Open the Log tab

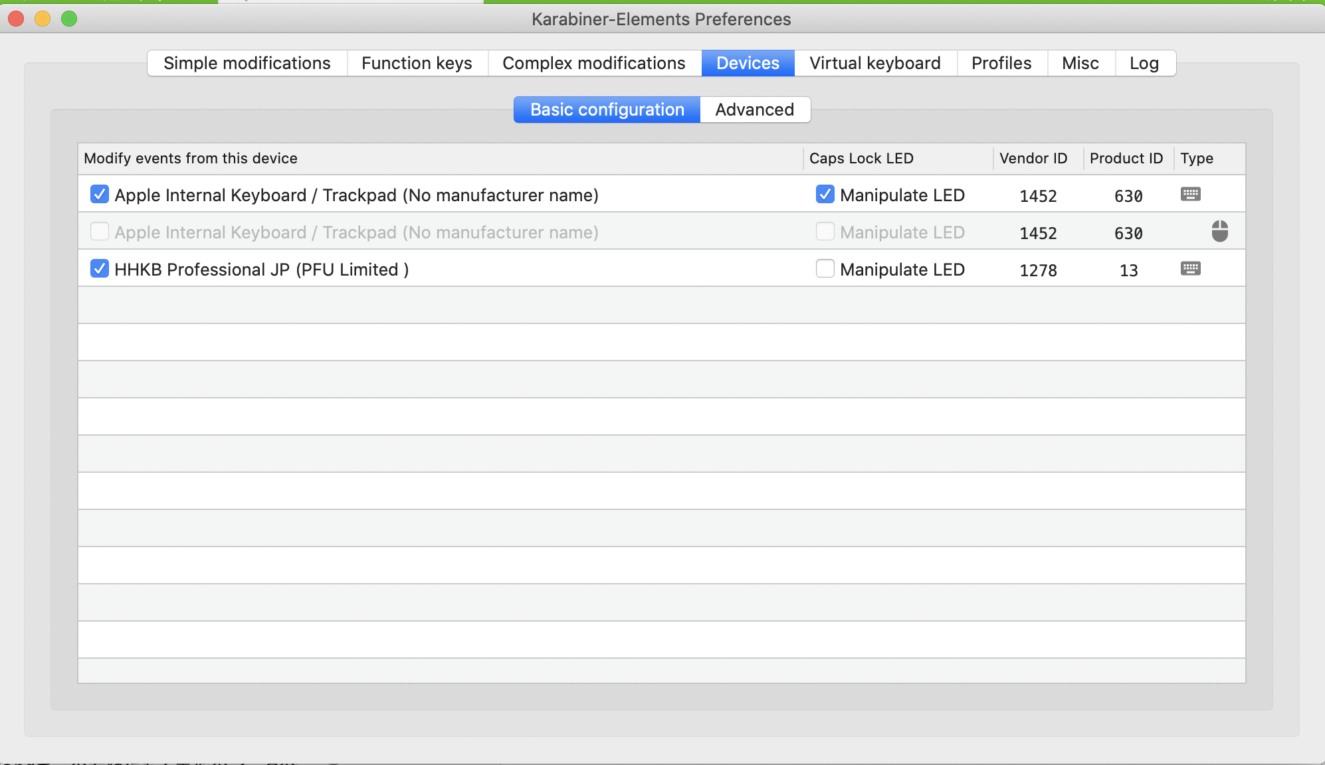coord(1144,63)
